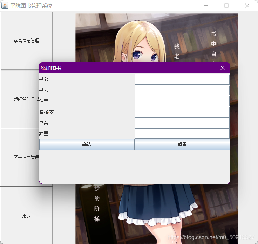Click the 数量 input field

point(182,134)
